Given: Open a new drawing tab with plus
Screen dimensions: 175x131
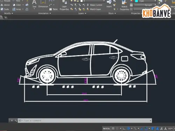Looking at the screenshot, I should click(x=6, y=17).
